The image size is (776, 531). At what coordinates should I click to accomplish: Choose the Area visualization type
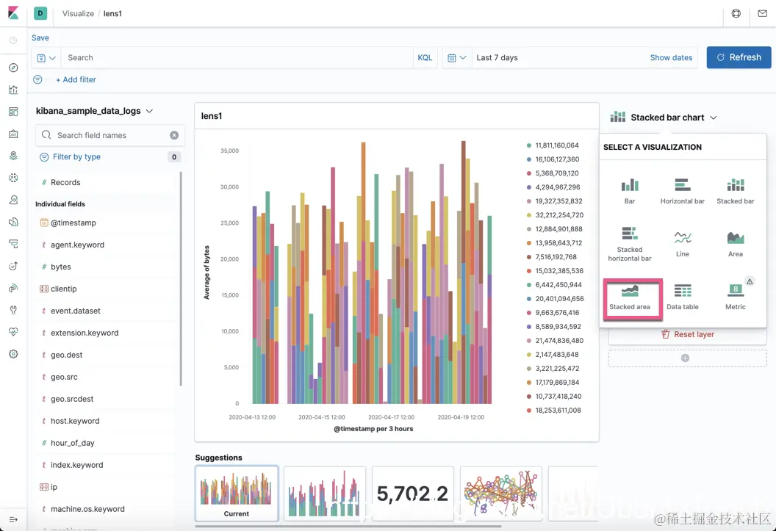pos(736,244)
